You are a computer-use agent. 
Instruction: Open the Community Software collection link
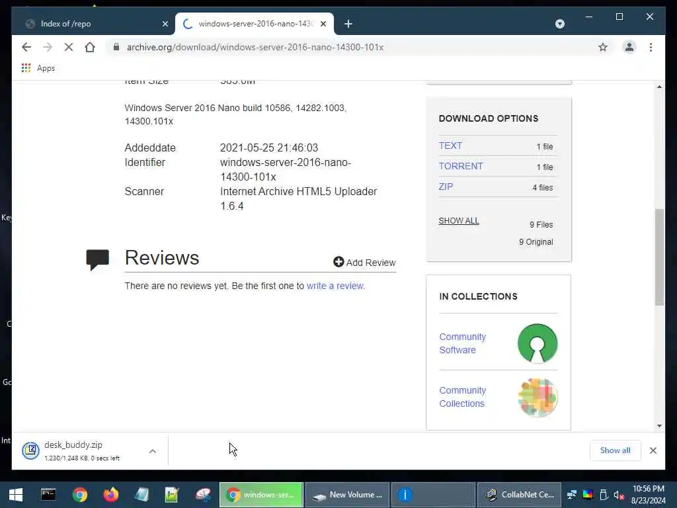[x=462, y=343]
